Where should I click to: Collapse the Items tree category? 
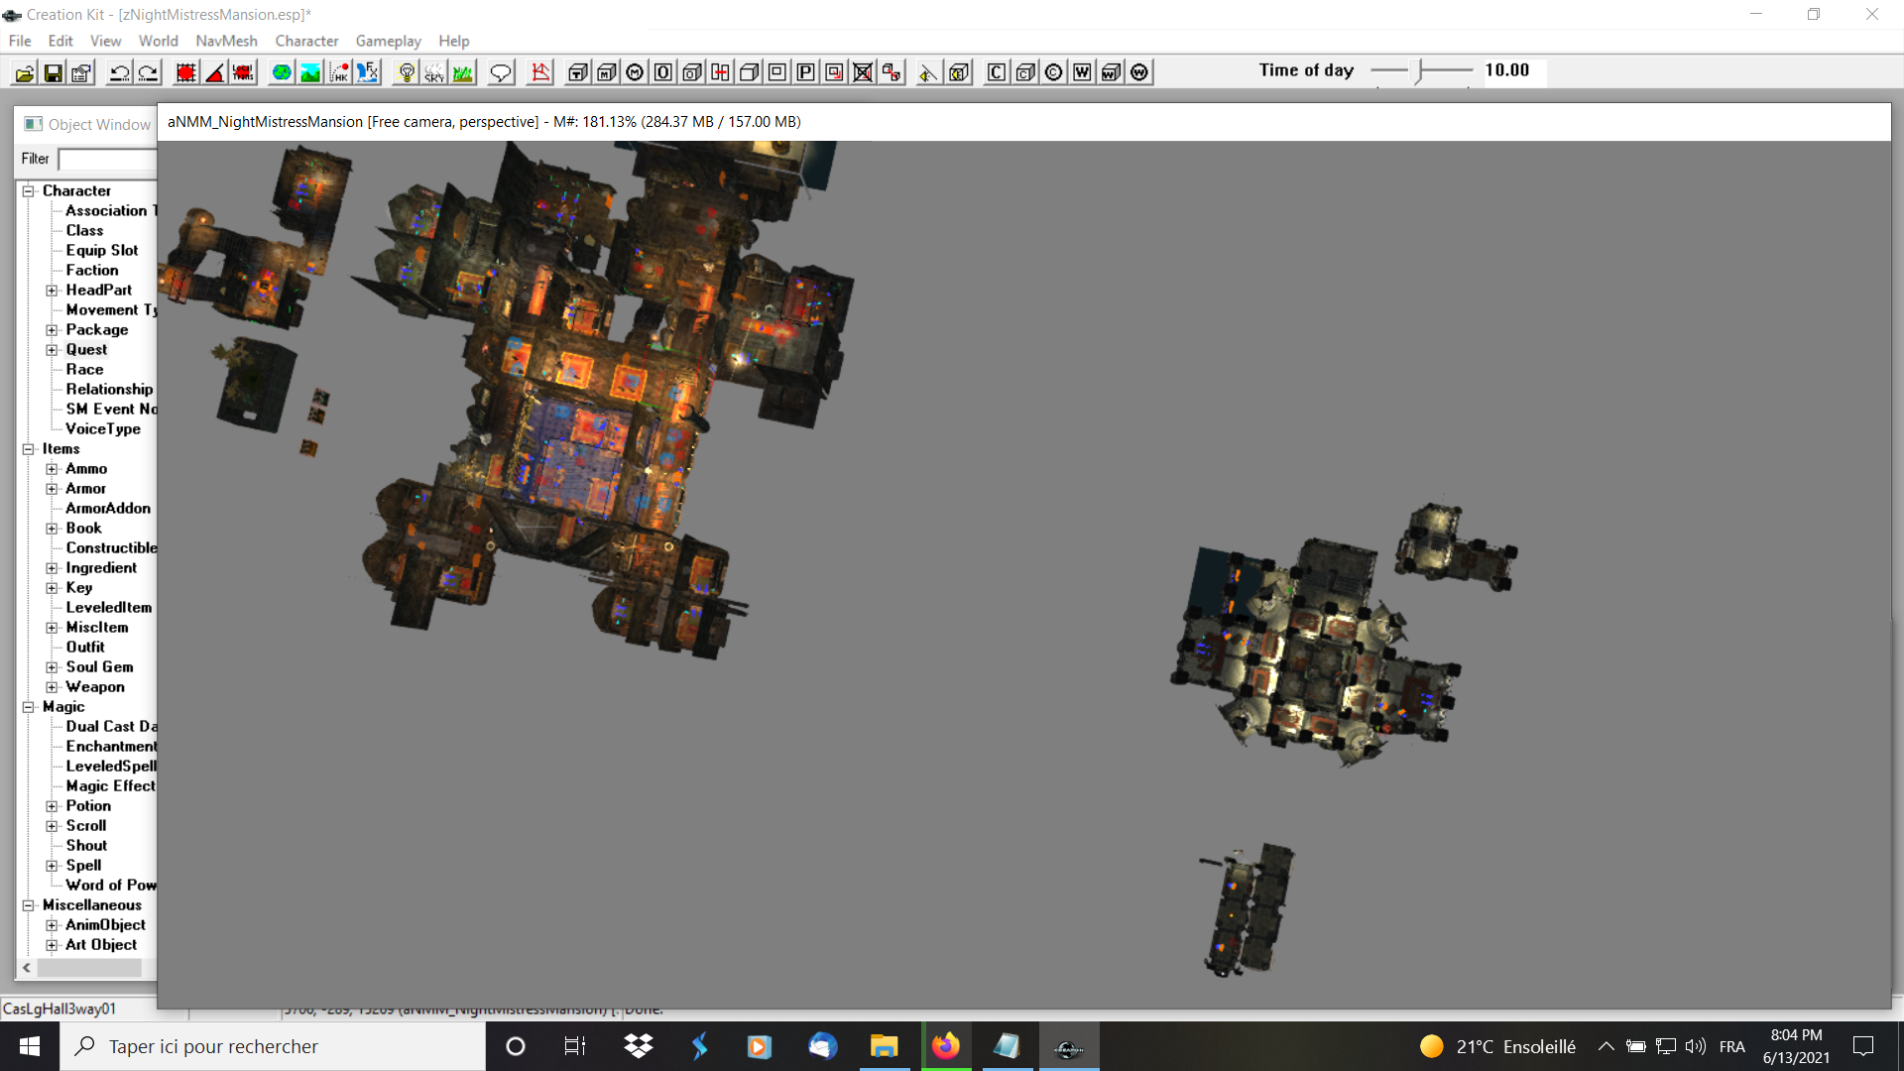pos(29,449)
